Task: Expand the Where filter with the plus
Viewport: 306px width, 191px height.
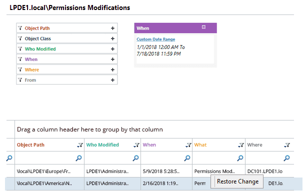Action: coord(112,69)
